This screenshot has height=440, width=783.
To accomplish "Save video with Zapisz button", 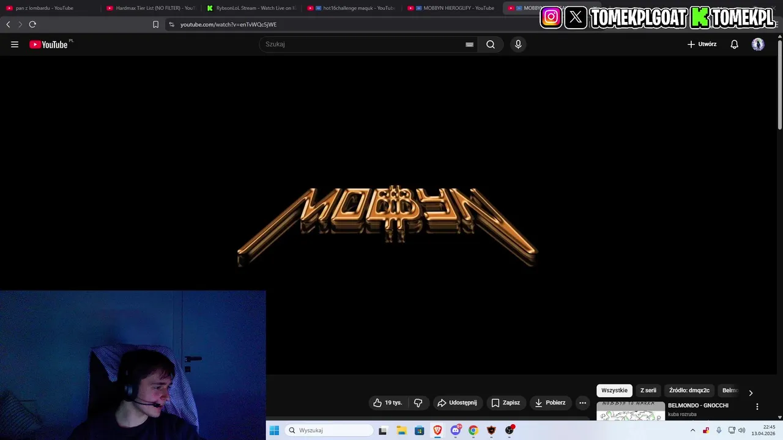I will point(506,403).
